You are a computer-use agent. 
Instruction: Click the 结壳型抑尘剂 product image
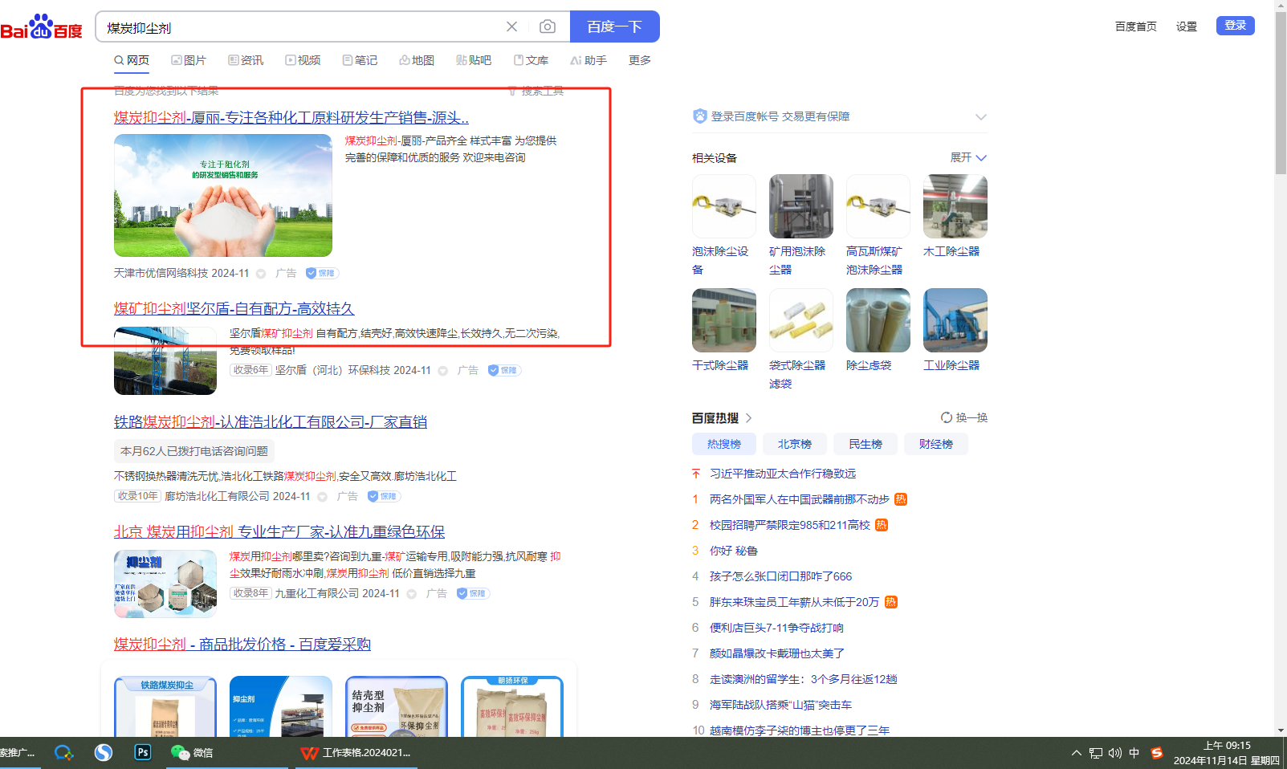tap(397, 706)
